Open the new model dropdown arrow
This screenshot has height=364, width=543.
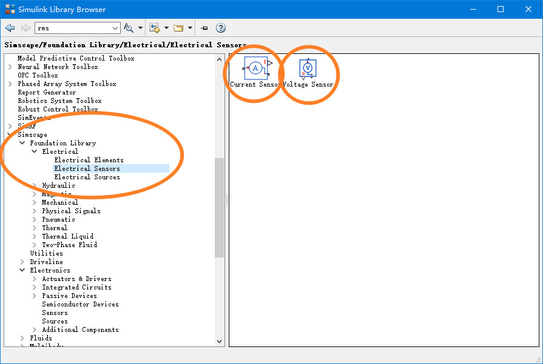point(166,28)
